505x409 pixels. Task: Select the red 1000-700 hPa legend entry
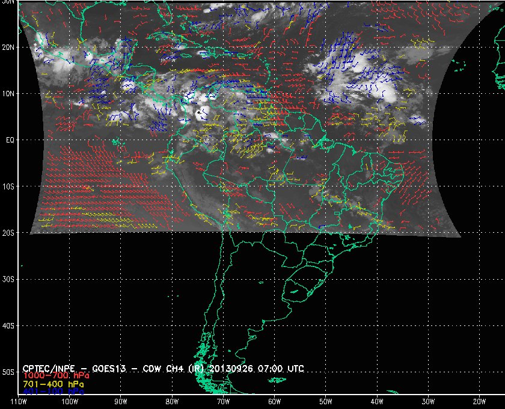[x=56, y=376]
